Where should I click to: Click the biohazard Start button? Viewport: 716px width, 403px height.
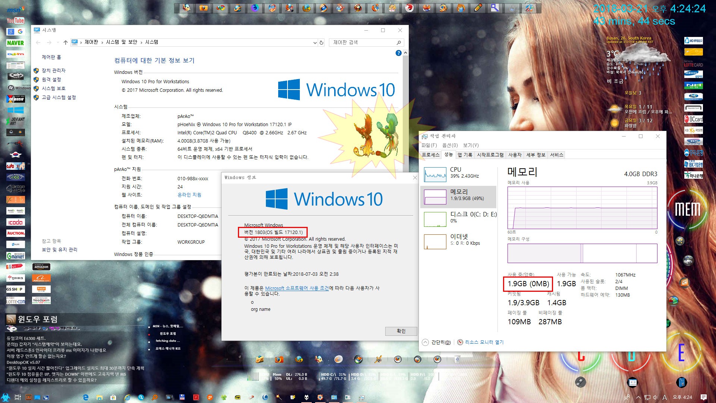click(5, 397)
